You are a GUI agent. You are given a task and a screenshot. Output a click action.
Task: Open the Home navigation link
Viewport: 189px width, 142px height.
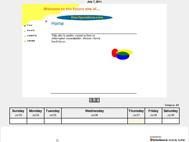tap(30, 25)
